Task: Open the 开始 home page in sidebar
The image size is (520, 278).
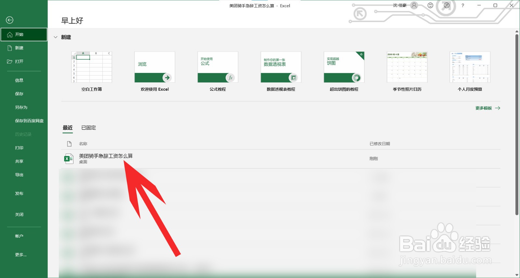Action: tap(24, 34)
